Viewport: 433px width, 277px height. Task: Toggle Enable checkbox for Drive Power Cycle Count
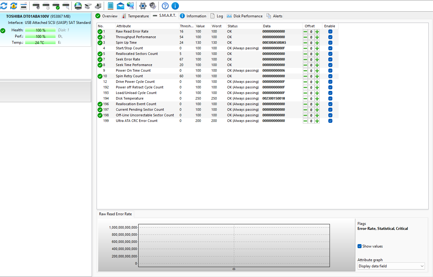330,82
